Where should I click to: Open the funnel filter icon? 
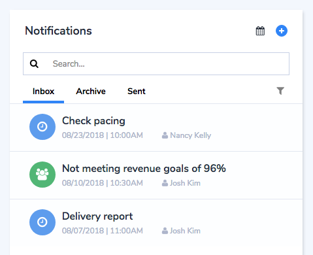pyautogui.click(x=280, y=91)
